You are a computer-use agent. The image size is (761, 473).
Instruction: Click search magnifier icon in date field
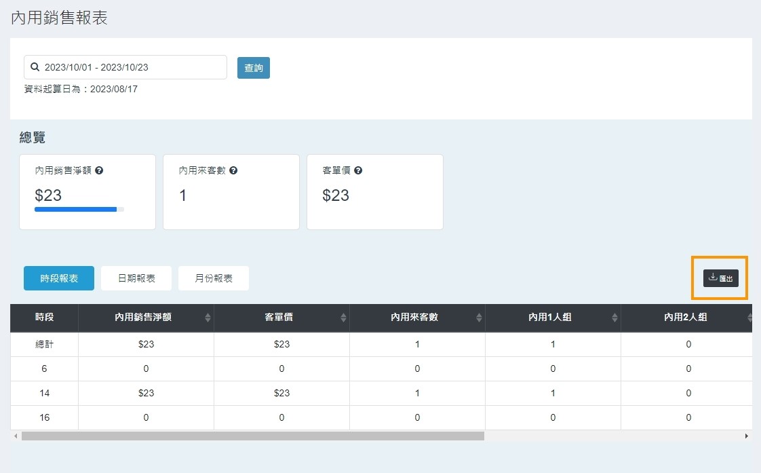click(35, 67)
